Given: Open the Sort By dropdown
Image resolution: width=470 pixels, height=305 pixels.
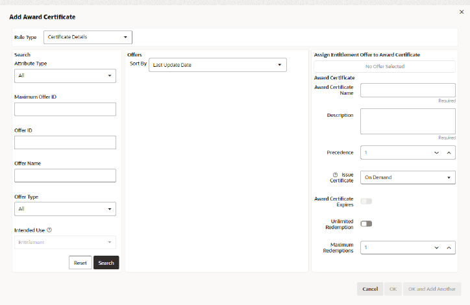Looking at the screenshot, I should (217, 65).
